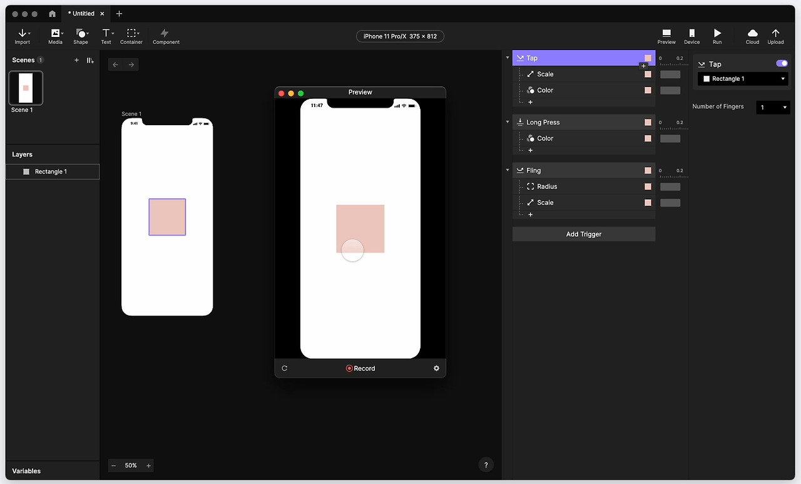
Task: Select the Shape tool
Action: click(81, 36)
